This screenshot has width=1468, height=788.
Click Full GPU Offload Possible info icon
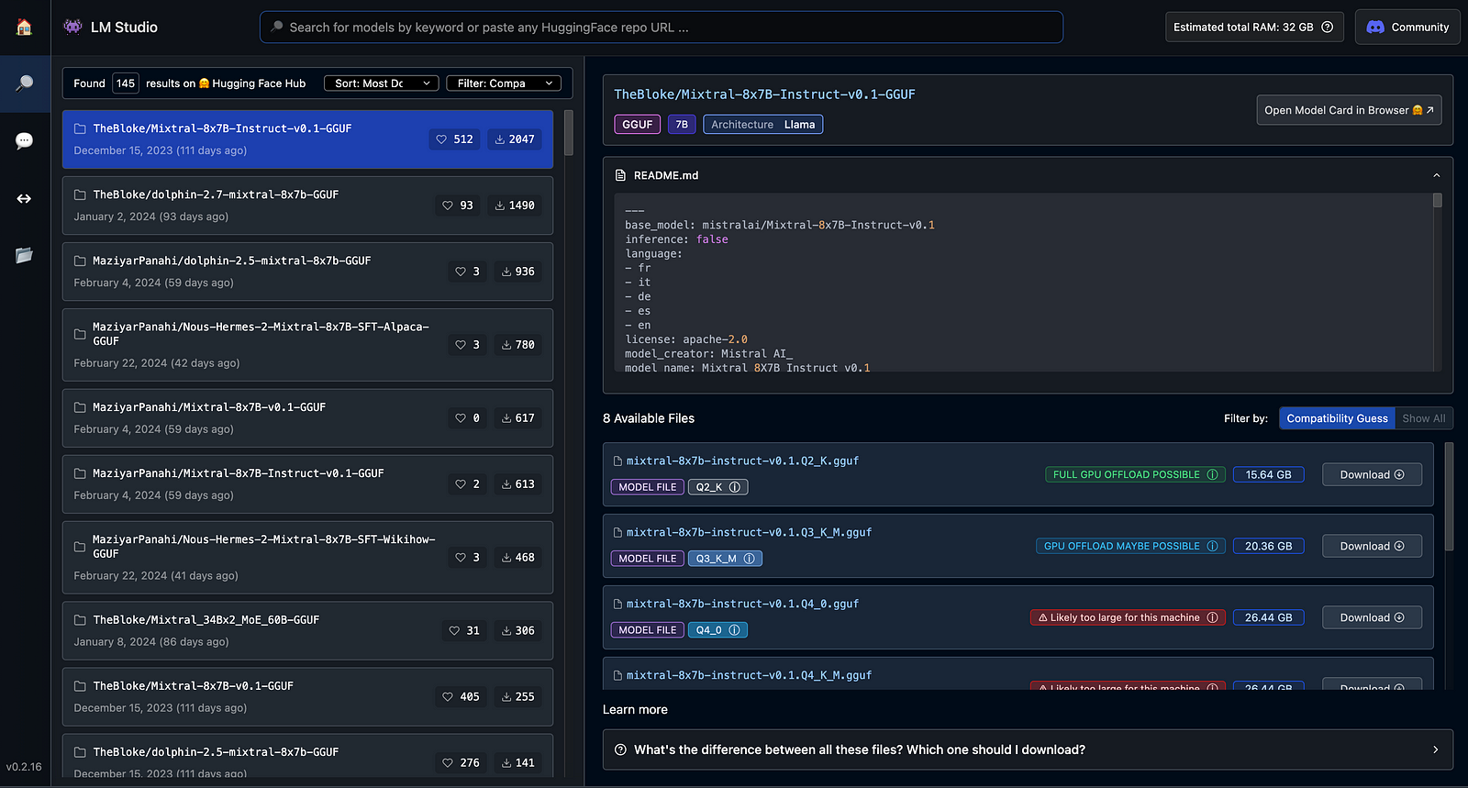click(x=1213, y=474)
